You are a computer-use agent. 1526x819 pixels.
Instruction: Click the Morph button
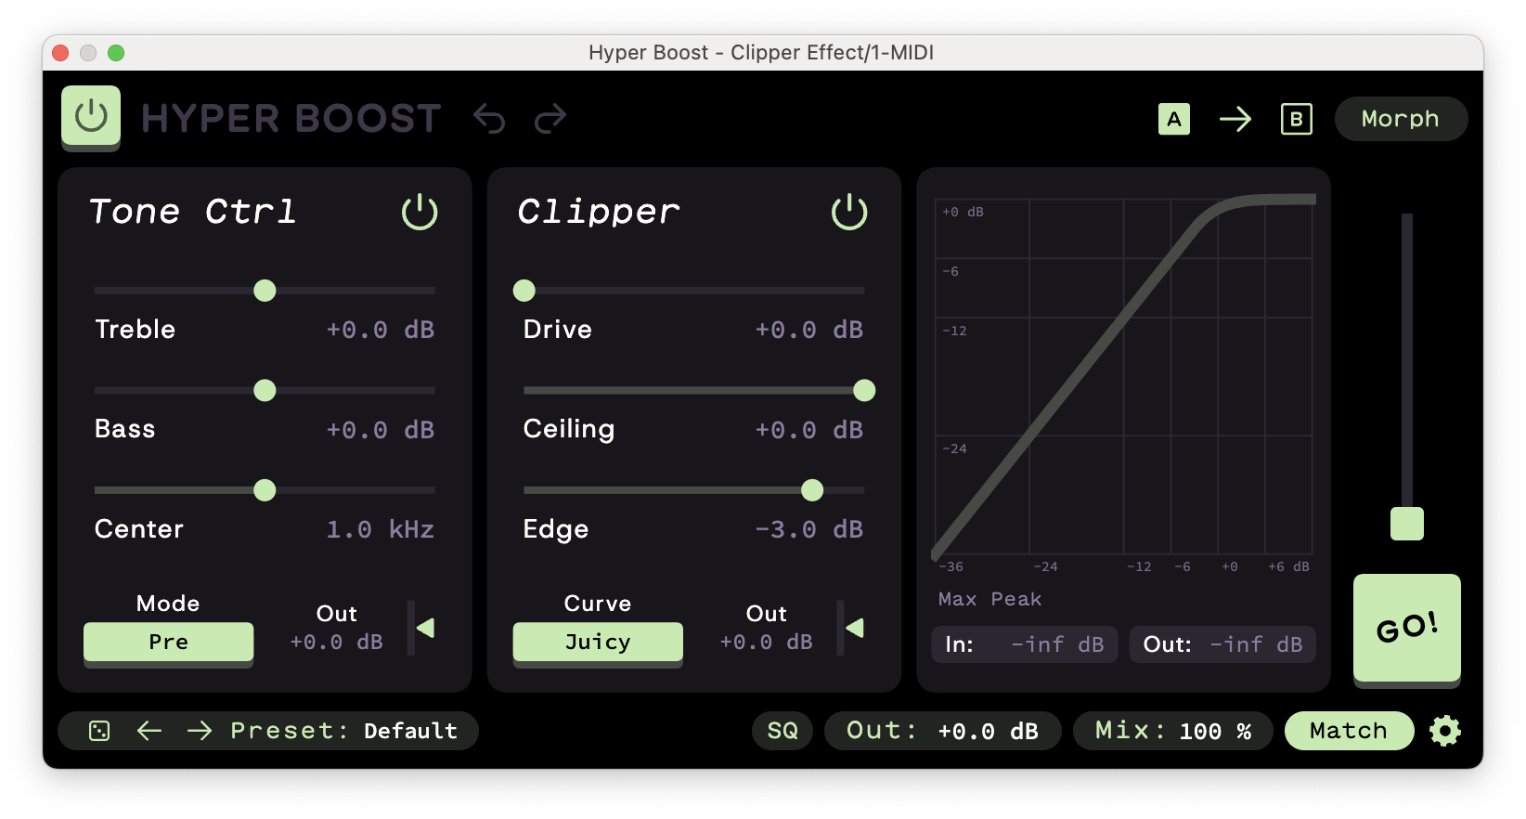[x=1400, y=119]
